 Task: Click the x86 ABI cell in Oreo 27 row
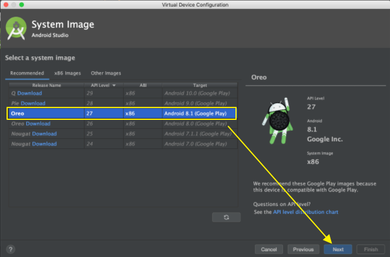coord(143,113)
